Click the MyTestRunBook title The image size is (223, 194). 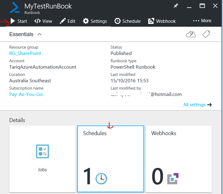click(x=48, y=6)
